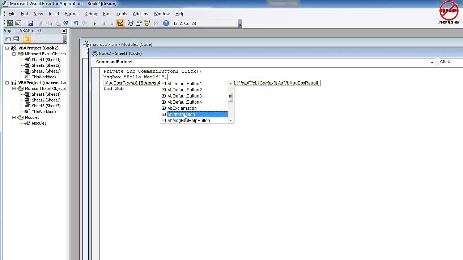
Task: Click autocomplete list scroll up arrow
Action: 231,84
